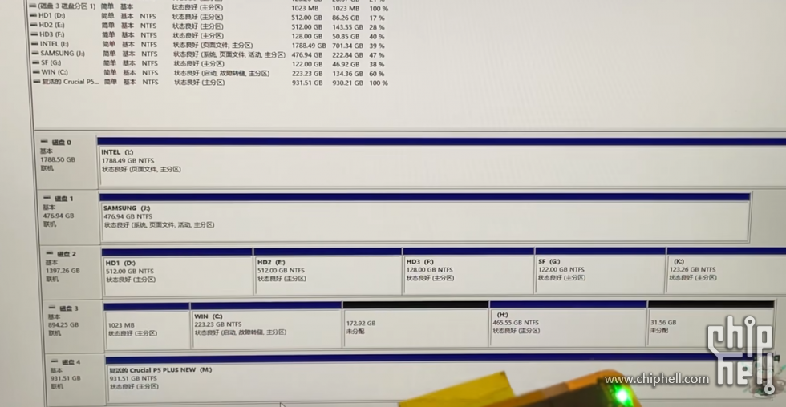Select the INTEL (I:) drive icon in volume list
The height and width of the screenshot is (407, 786).
point(34,44)
